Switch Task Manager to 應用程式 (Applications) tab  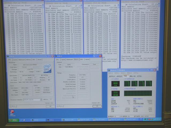(112, 76)
